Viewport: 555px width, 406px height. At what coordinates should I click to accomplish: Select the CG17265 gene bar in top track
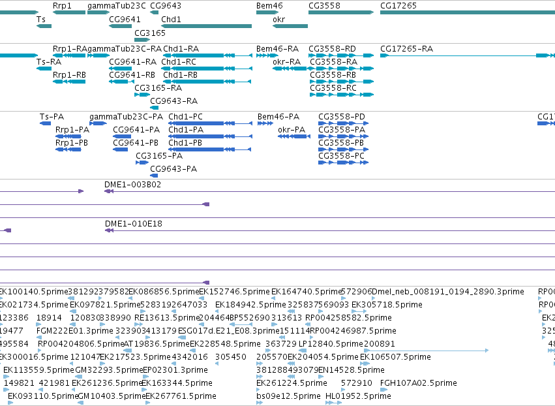pyautogui.click(x=468, y=12)
